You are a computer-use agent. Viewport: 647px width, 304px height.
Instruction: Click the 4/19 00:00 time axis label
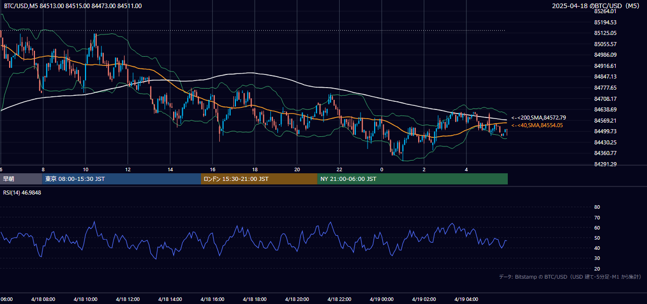coord(381,299)
